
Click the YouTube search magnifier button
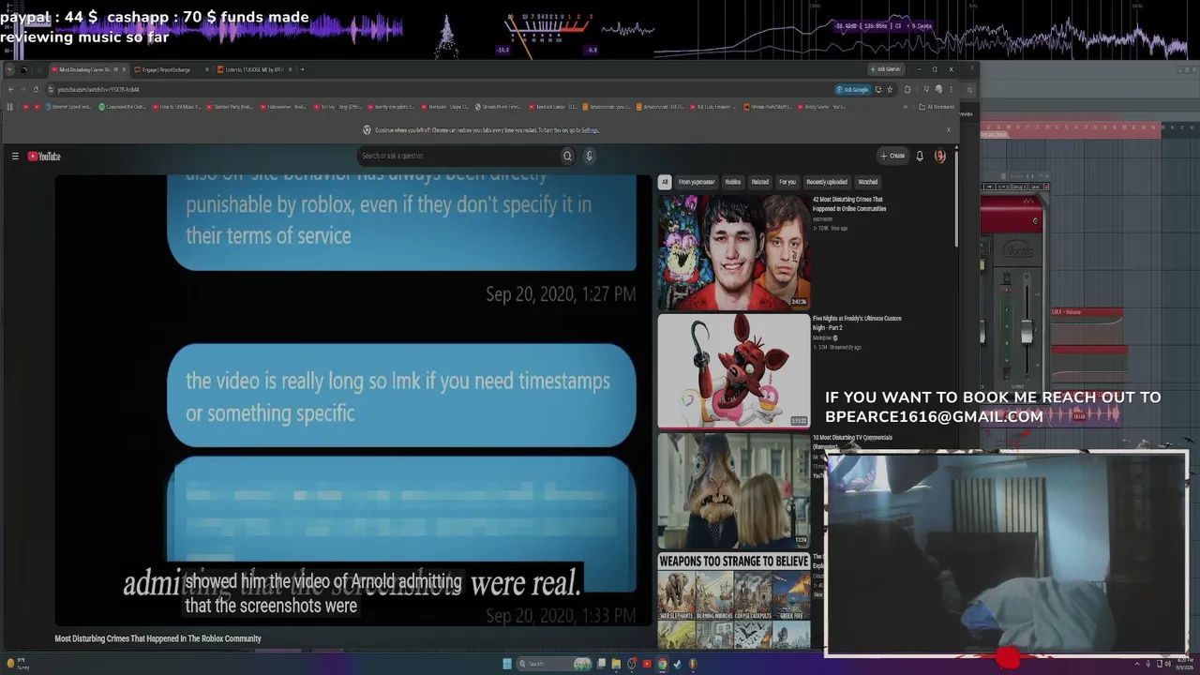click(x=567, y=156)
